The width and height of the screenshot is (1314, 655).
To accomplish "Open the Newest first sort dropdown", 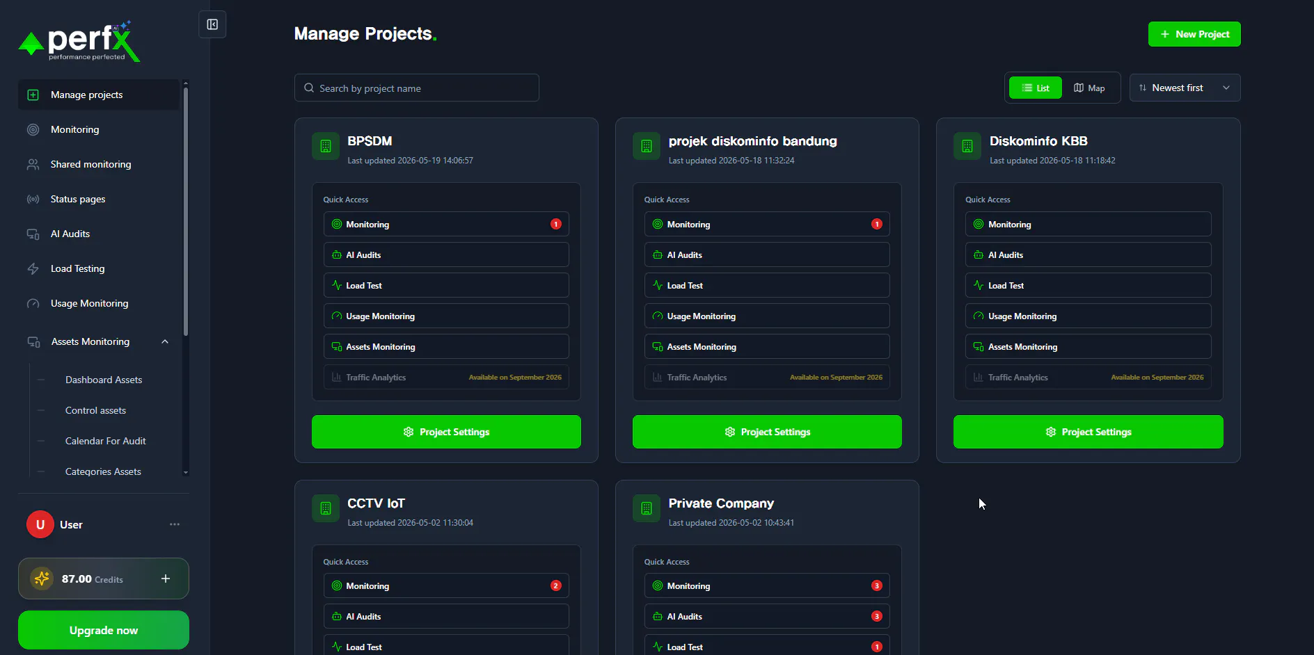I will pyautogui.click(x=1185, y=88).
